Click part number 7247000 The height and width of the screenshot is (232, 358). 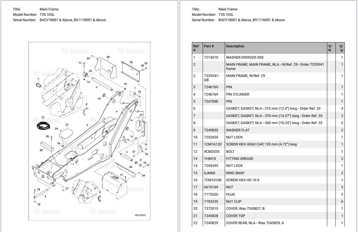[x=211, y=101]
